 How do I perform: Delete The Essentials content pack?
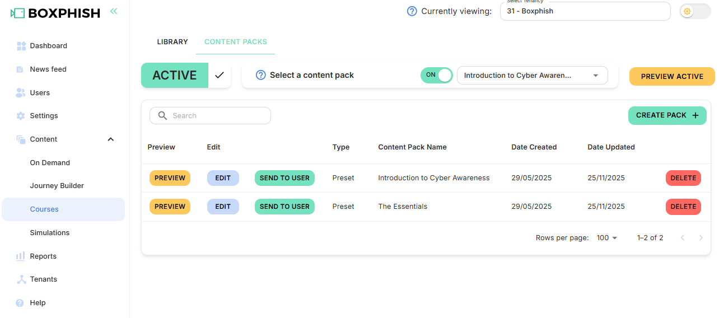click(683, 207)
